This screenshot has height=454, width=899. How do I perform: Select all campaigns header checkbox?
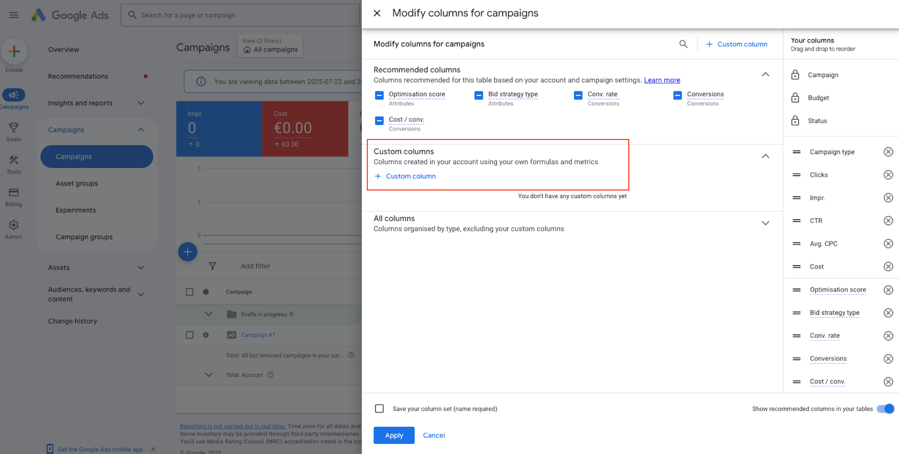pyautogui.click(x=190, y=292)
